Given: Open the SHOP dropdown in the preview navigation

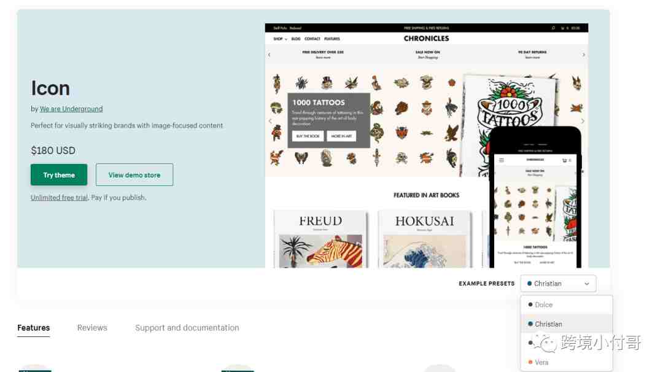Looking at the screenshot, I should tap(280, 39).
